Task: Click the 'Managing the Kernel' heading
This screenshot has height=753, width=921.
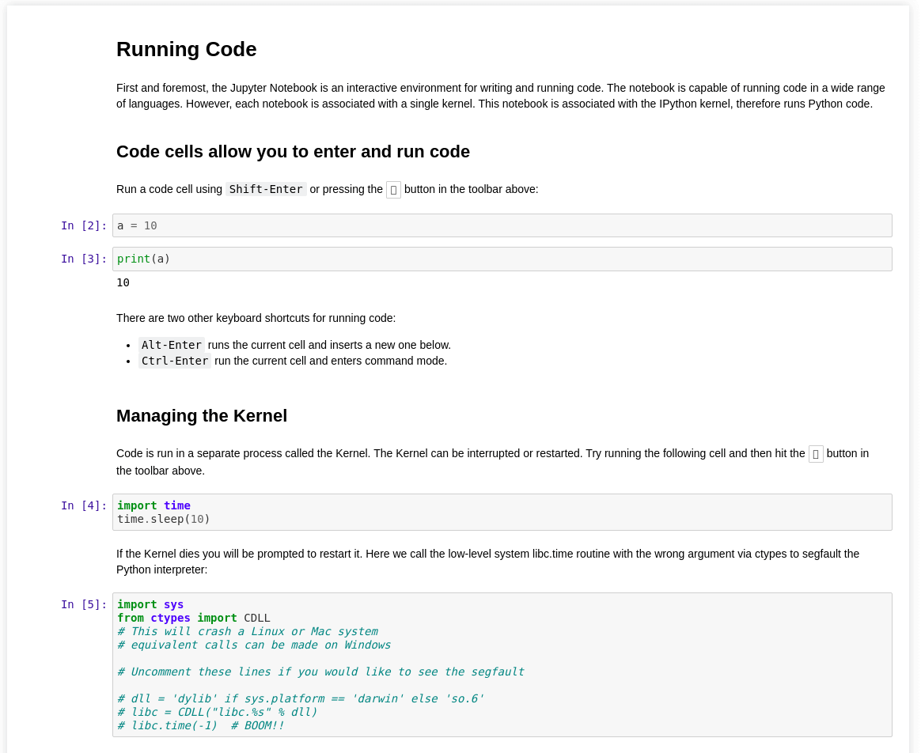Action: click(x=202, y=416)
